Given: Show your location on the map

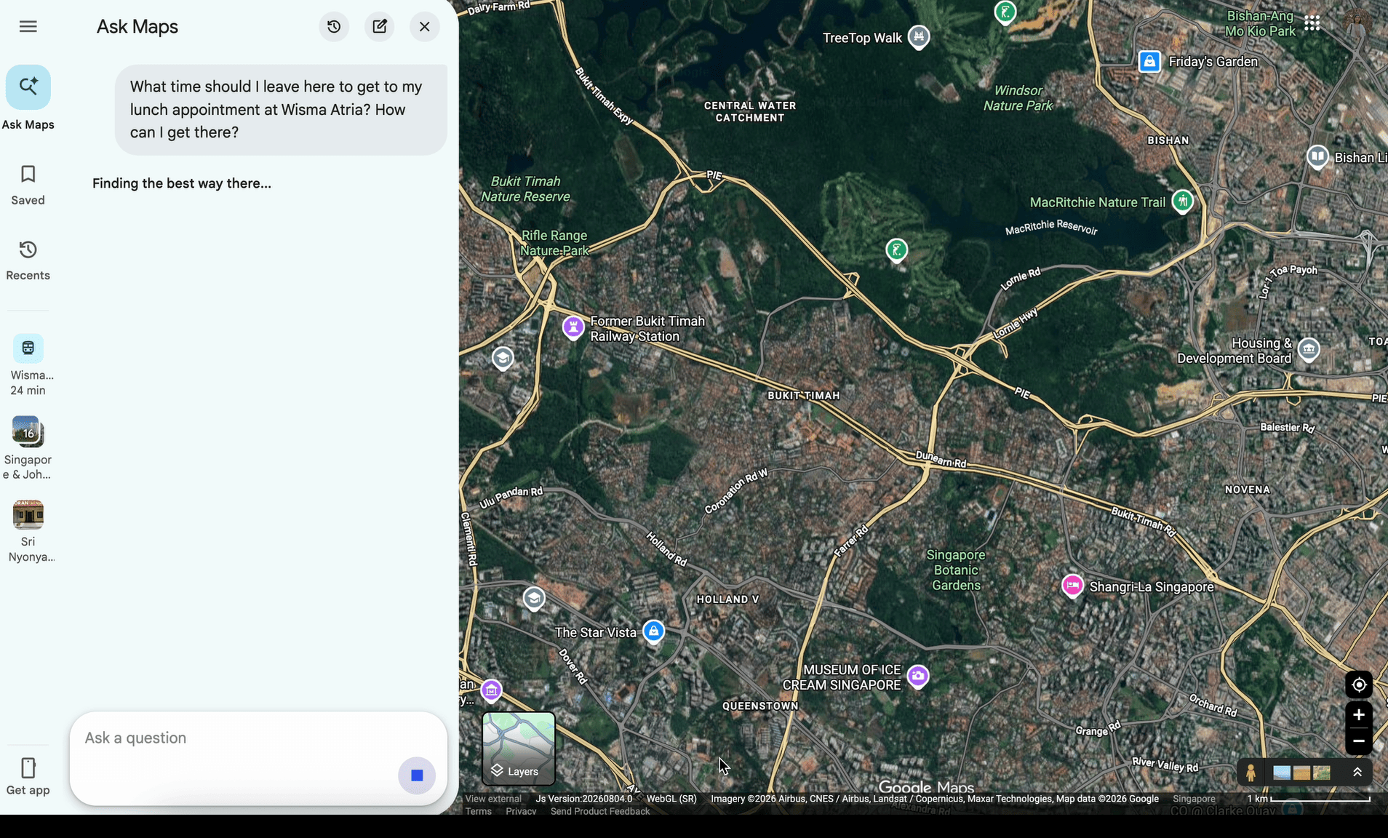Looking at the screenshot, I should 1359,685.
